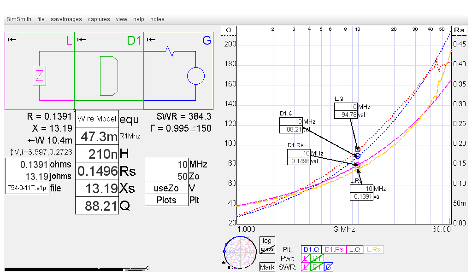Click the Mark button

267,267
